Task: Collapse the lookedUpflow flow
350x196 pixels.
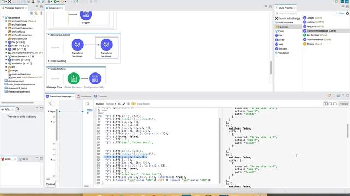Action: tap(49, 69)
